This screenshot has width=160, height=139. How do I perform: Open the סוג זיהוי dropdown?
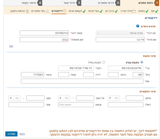coord(120,33)
